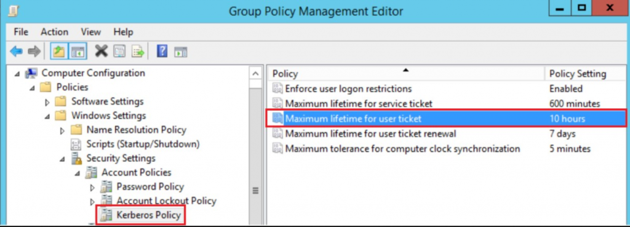Toggle the Show/Hide Console Tree icon
Image resolution: width=630 pixels, height=227 pixels.
tap(78, 52)
